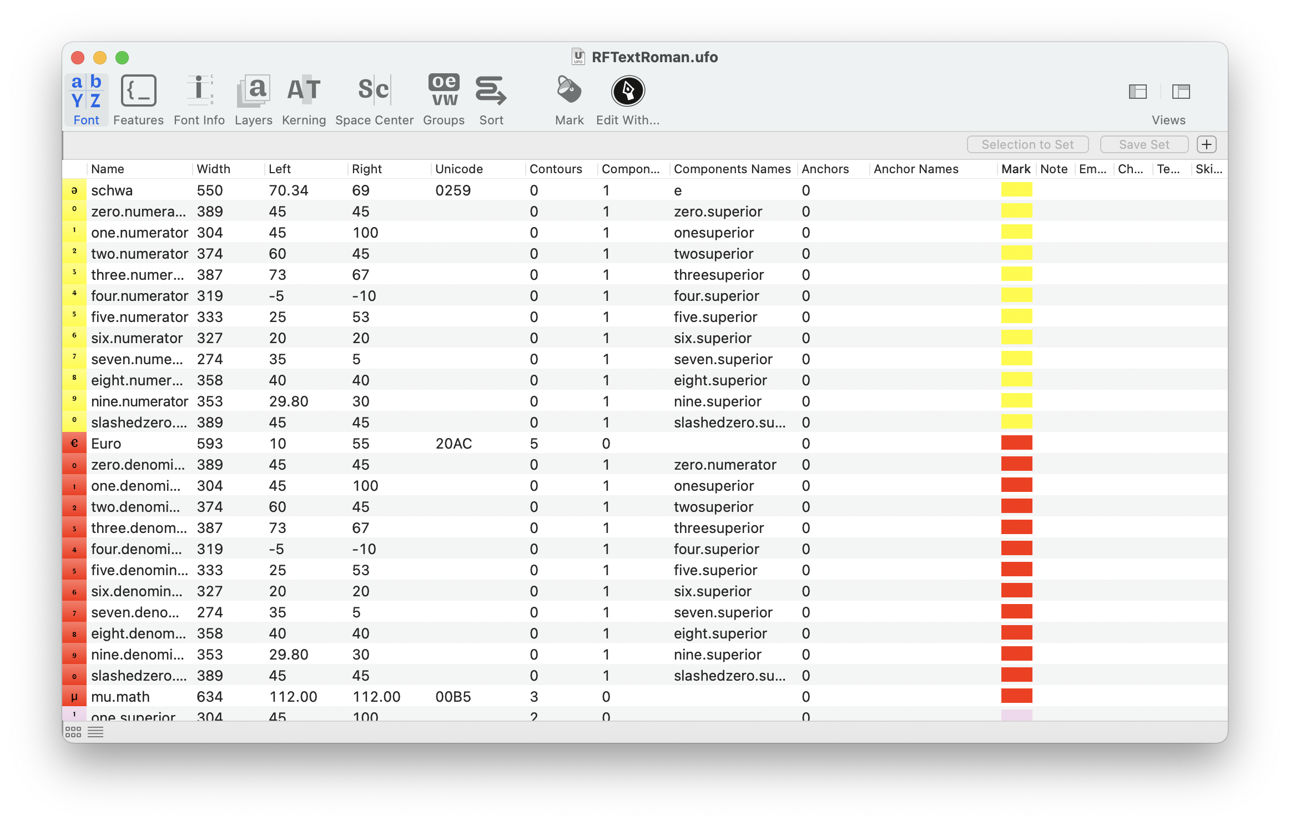Image resolution: width=1290 pixels, height=825 pixels.
Task: Click the contours value 3 for mu.math
Action: coord(534,697)
